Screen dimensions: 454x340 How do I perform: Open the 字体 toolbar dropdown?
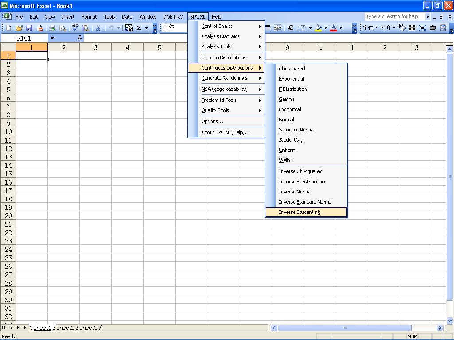coord(370,28)
